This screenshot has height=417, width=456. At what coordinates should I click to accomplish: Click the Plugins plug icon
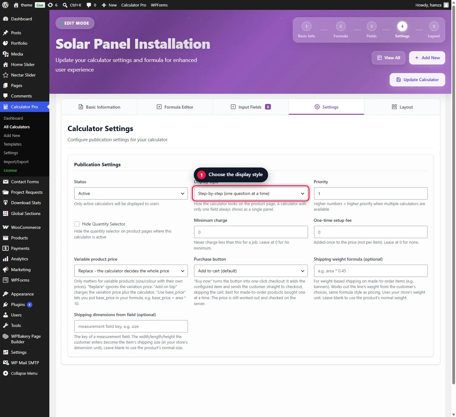(x=6, y=304)
